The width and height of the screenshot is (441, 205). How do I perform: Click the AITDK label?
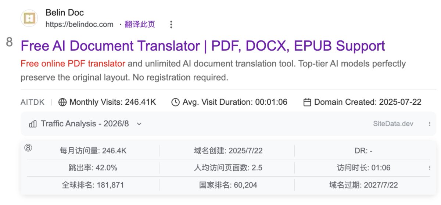point(32,102)
